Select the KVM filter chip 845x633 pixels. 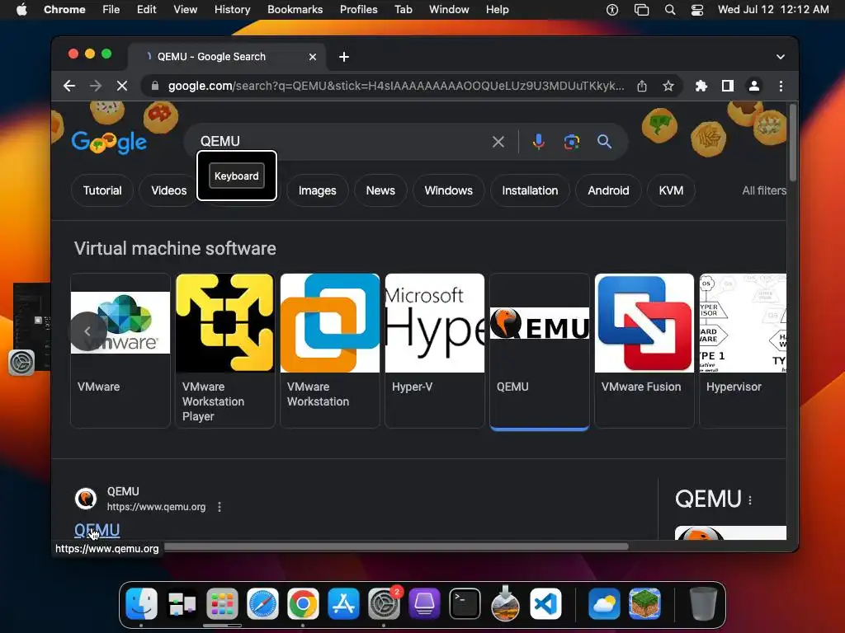[x=671, y=190]
